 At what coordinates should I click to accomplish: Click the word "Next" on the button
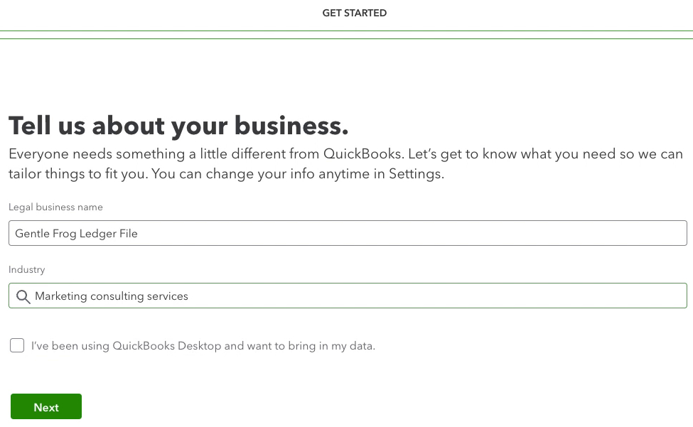[46, 407]
